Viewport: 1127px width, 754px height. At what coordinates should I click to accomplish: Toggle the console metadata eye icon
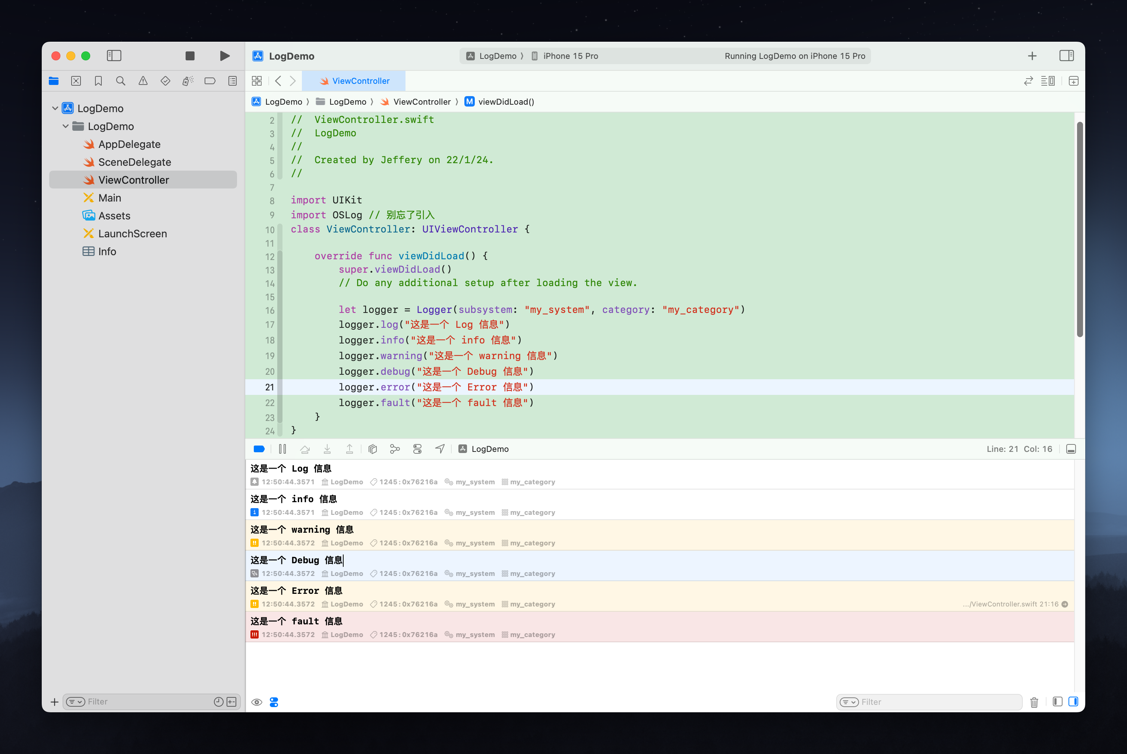(x=256, y=702)
